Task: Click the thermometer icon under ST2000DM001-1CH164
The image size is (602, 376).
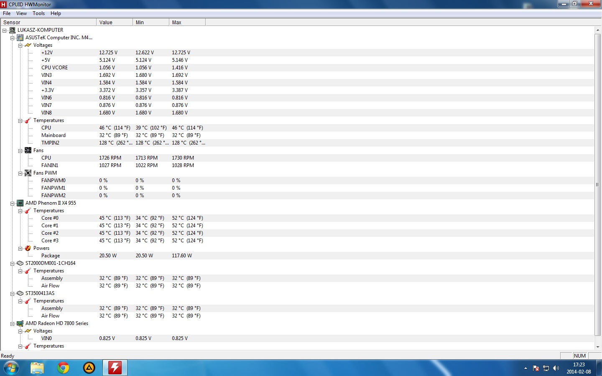Action: [x=28, y=271]
